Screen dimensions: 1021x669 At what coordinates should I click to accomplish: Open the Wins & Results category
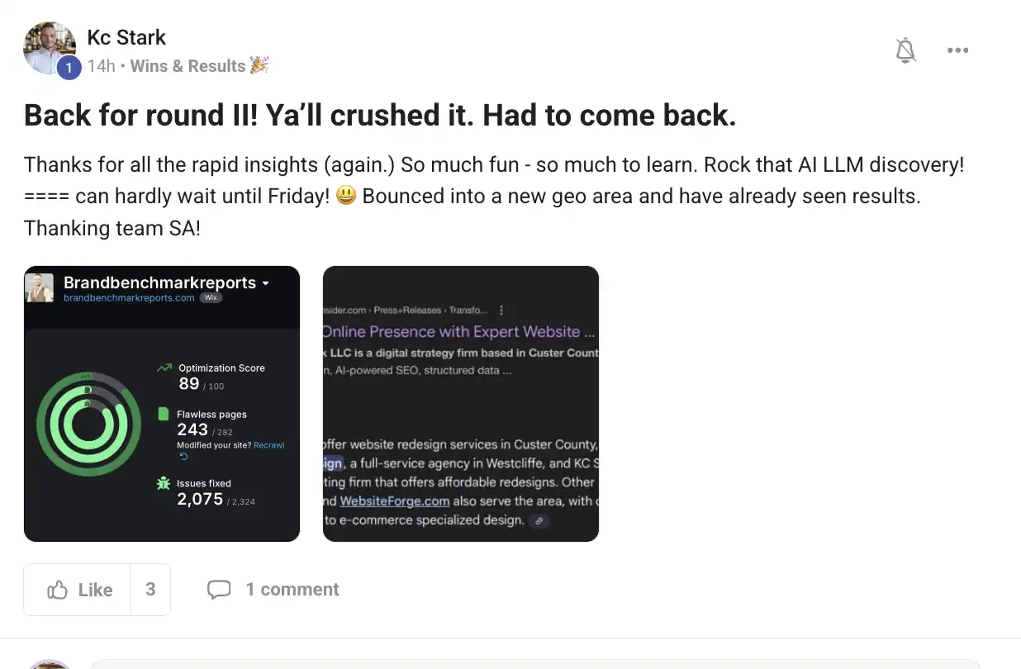tap(188, 66)
